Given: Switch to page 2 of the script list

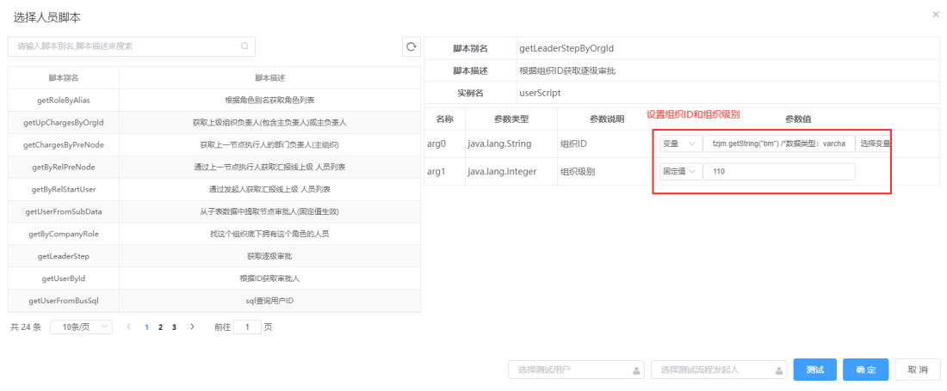Looking at the screenshot, I should tap(160, 327).
